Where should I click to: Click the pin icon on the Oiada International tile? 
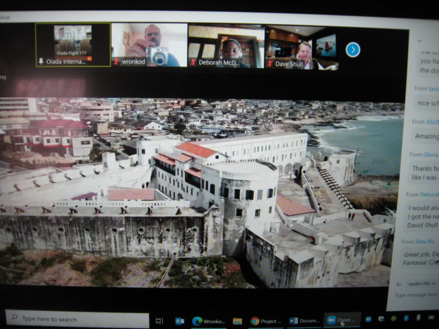pyautogui.click(x=41, y=62)
